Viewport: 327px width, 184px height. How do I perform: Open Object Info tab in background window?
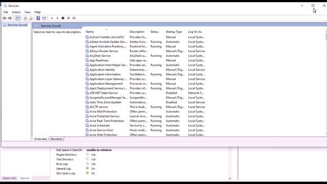pyautogui.click(x=9, y=178)
